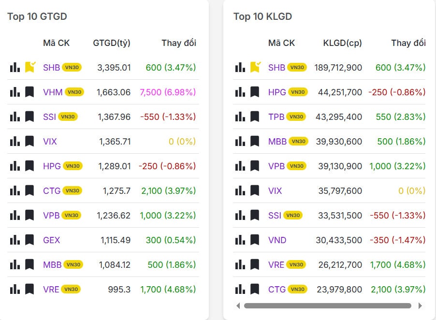Image resolution: width=436 pixels, height=320 pixels.
Task: Click chart icon for GEX row
Action: [15, 240]
